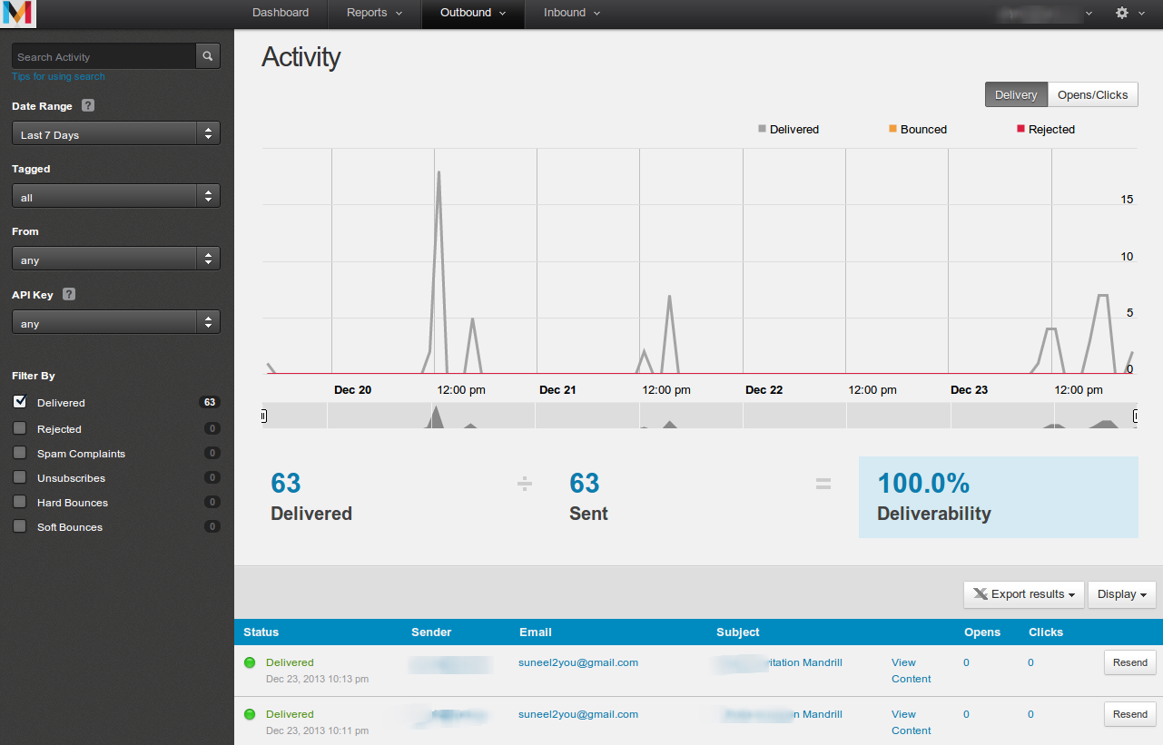Open the Display options dropdown
1163x745 pixels.
tap(1122, 594)
